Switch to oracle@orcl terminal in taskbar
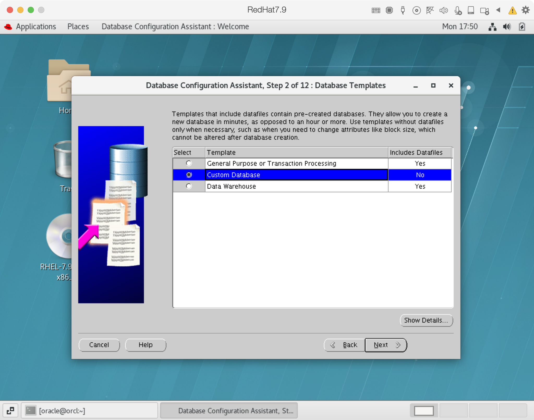 point(89,411)
